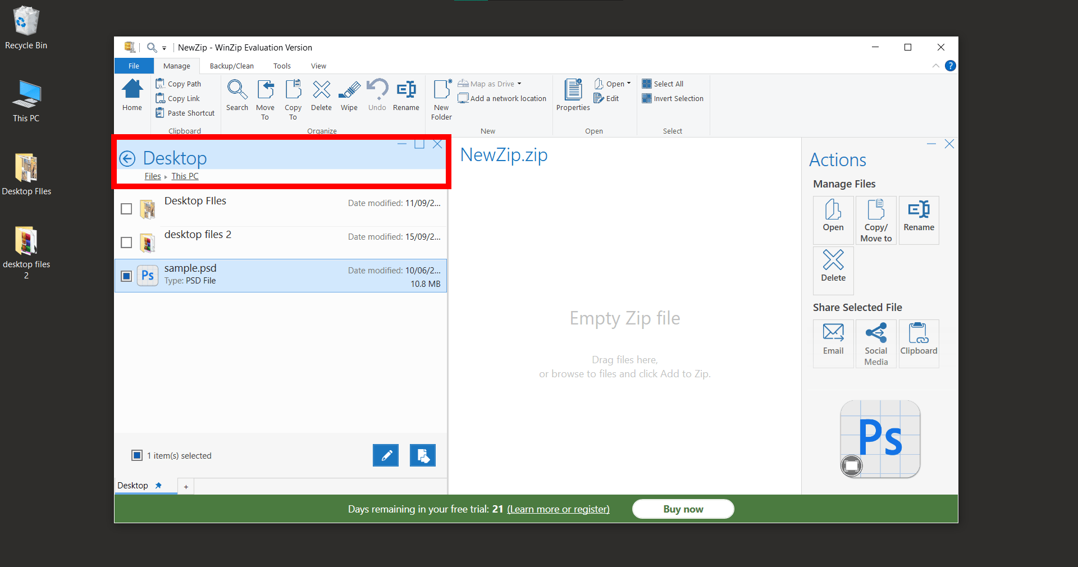The image size is (1078, 567).
Task: Switch to the Backup/Clean tab
Action: click(x=232, y=66)
